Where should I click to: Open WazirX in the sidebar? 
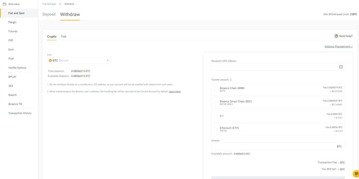coord(12,95)
